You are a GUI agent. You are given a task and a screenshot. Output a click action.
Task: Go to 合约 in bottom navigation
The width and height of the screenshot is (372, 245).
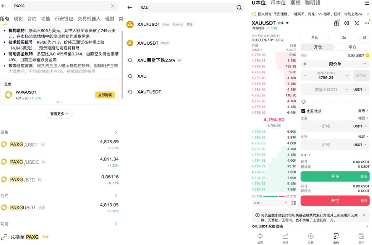tap(336, 238)
